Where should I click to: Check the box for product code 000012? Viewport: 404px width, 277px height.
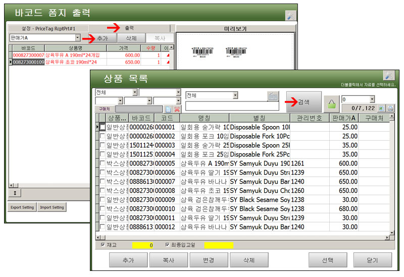tap(103, 227)
